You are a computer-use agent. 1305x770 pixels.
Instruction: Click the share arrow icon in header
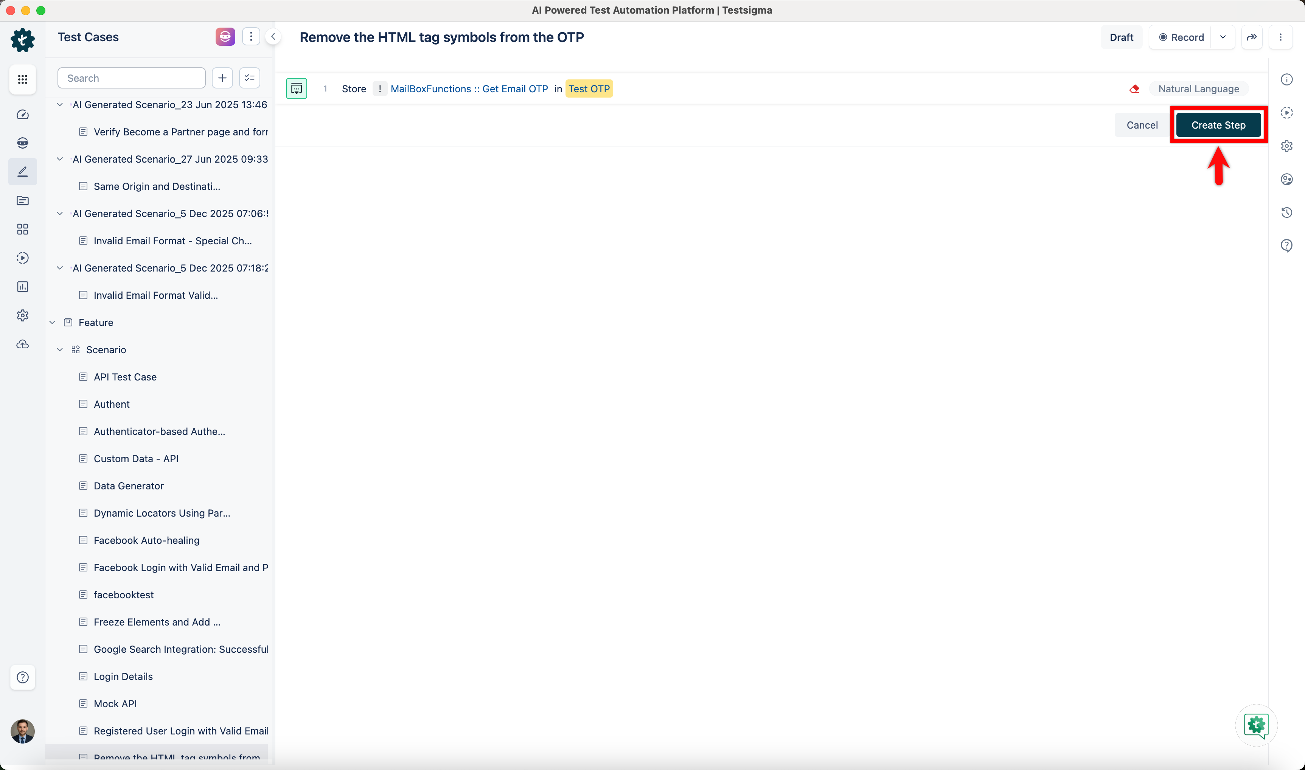click(1252, 37)
